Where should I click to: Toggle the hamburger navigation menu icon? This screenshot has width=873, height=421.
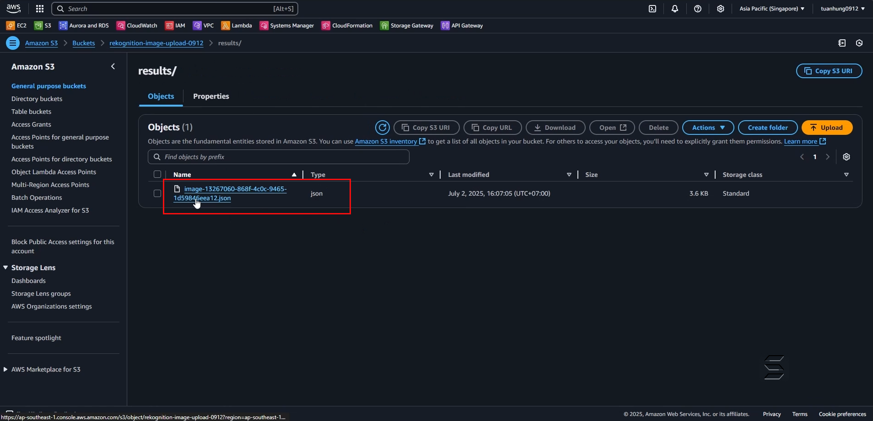coord(13,43)
